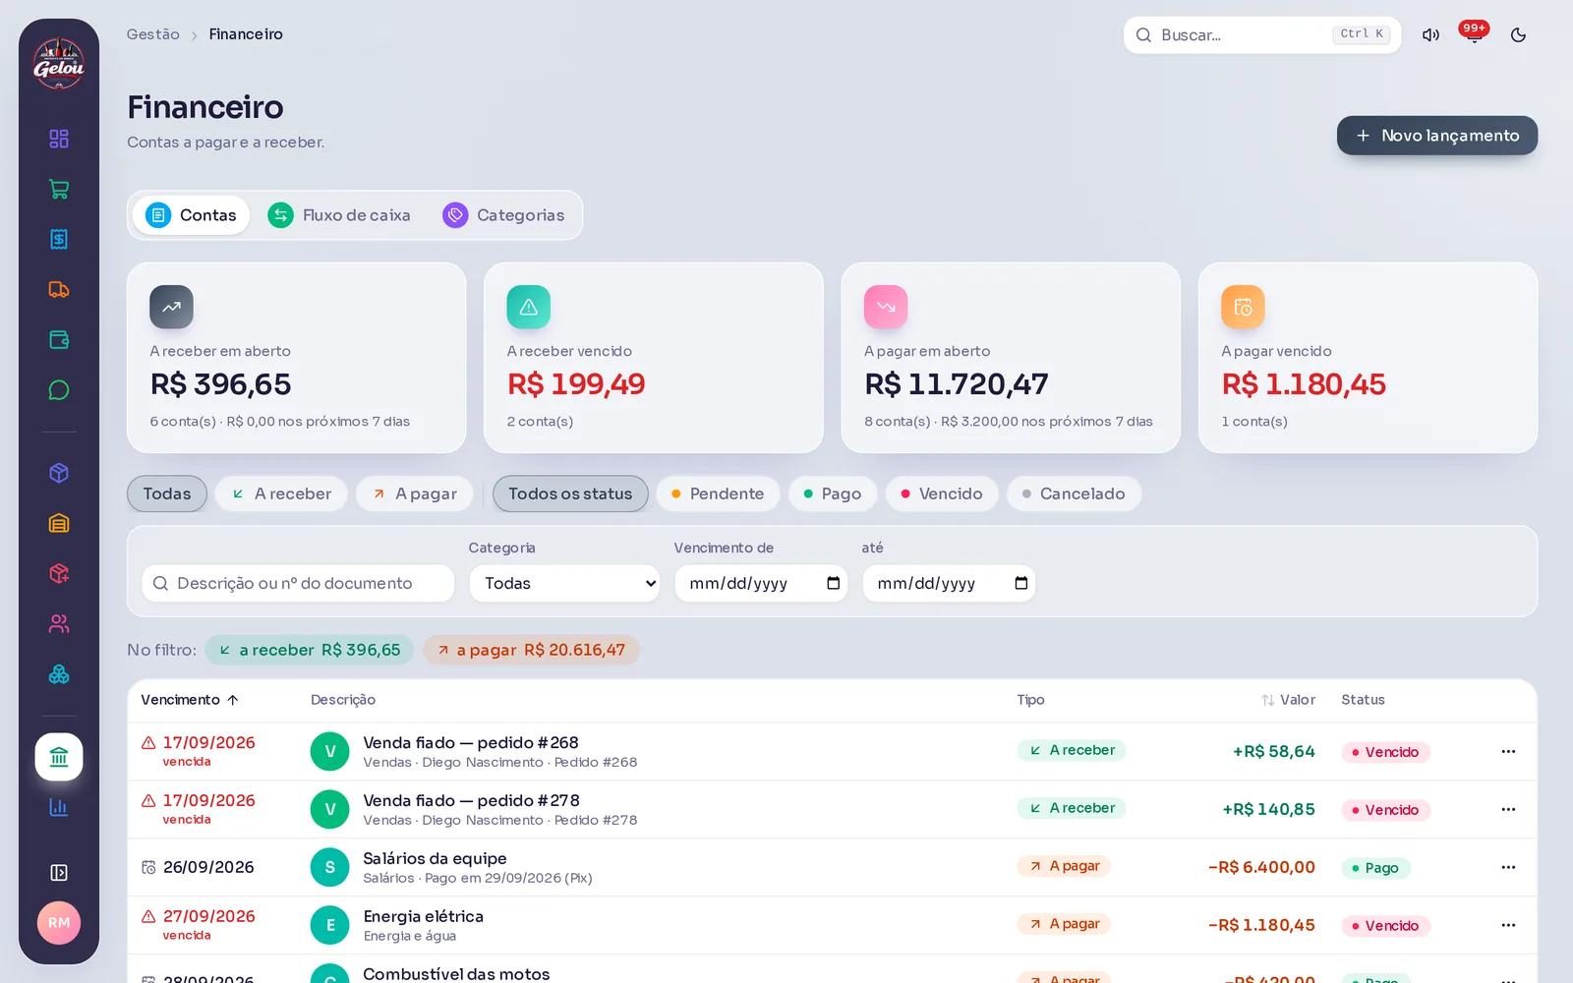Open the wallet sidebar icon
The height and width of the screenshot is (983, 1573).
tap(59, 340)
